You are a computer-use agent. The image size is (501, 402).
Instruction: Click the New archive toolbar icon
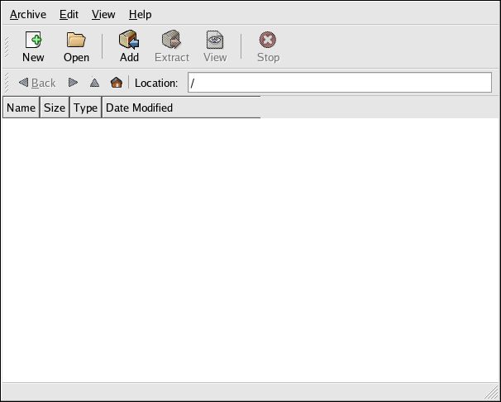pos(33,46)
